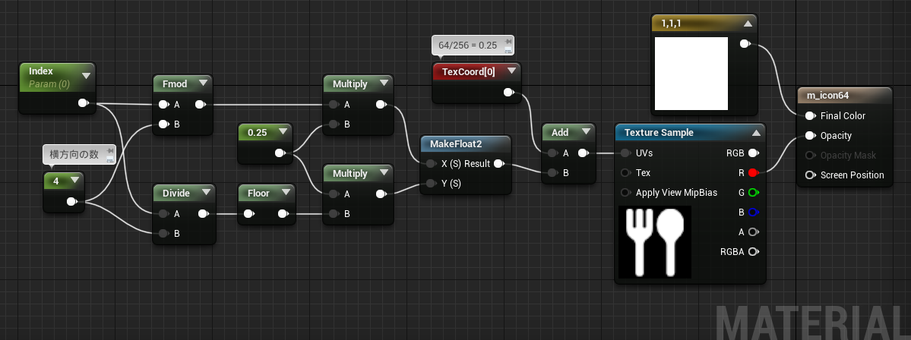This screenshot has width=911, height=340.
Task: Click the MakeFloat2 Y (S) input pin
Action: [x=431, y=184]
